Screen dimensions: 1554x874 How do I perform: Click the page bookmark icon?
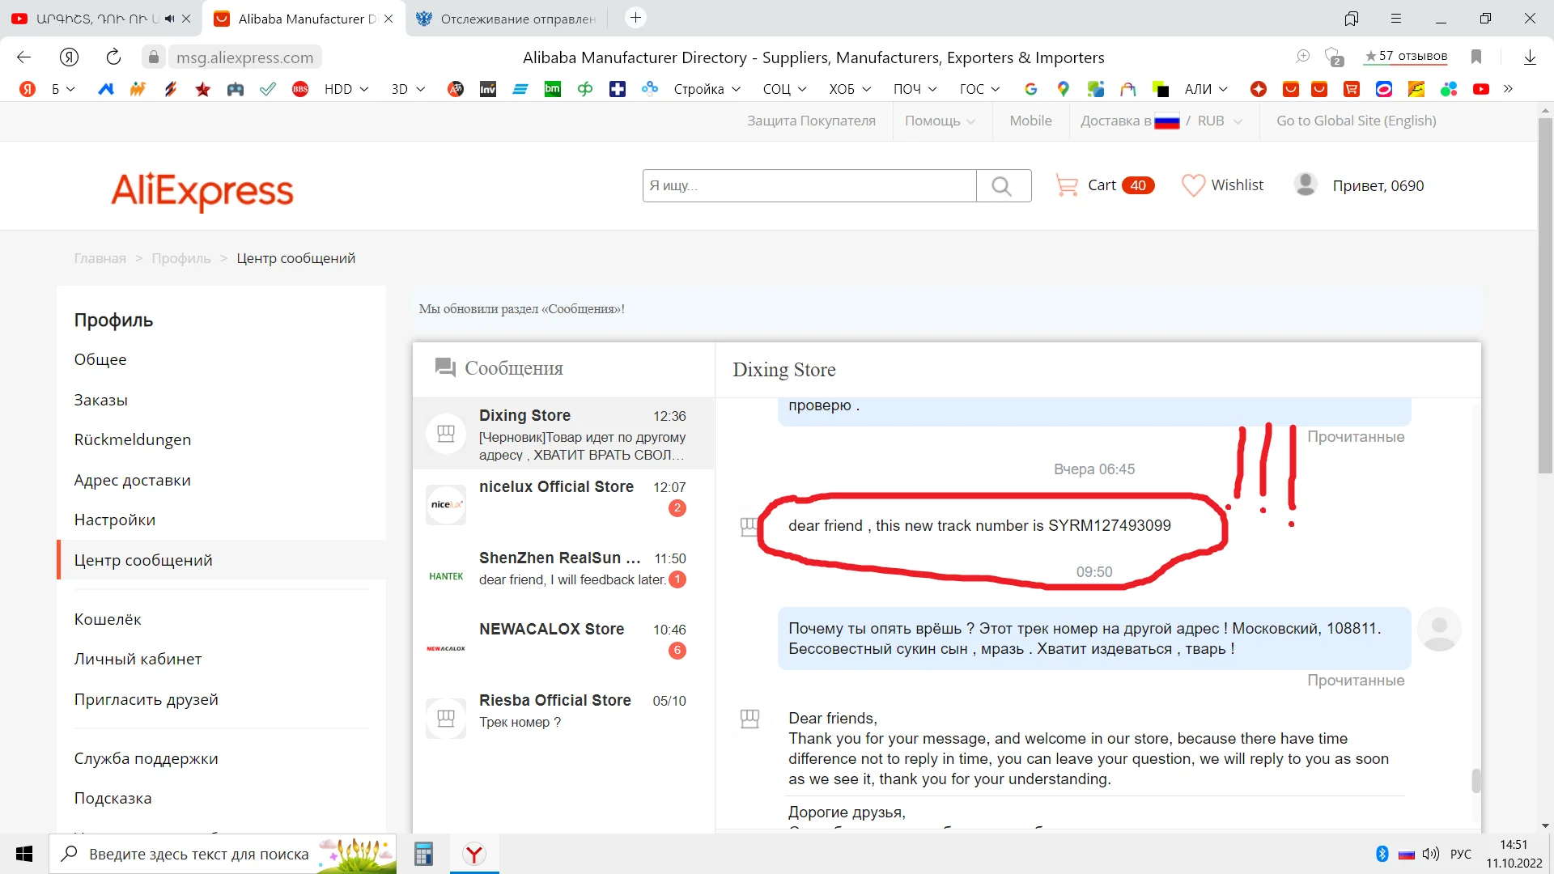click(1476, 57)
